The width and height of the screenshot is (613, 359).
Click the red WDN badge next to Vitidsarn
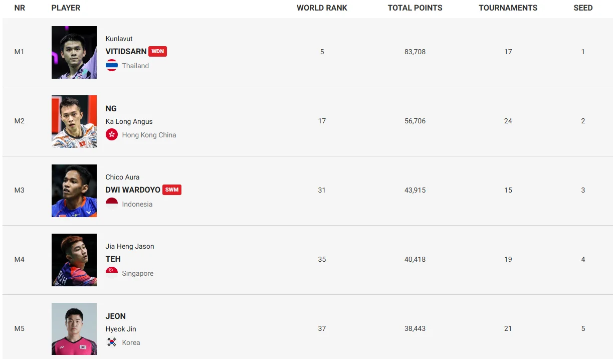pyautogui.click(x=157, y=51)
